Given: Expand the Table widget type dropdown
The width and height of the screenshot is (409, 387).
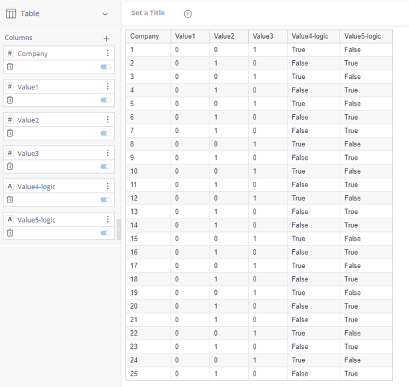Looking at the screenshot, I should [x=105, y=14].
